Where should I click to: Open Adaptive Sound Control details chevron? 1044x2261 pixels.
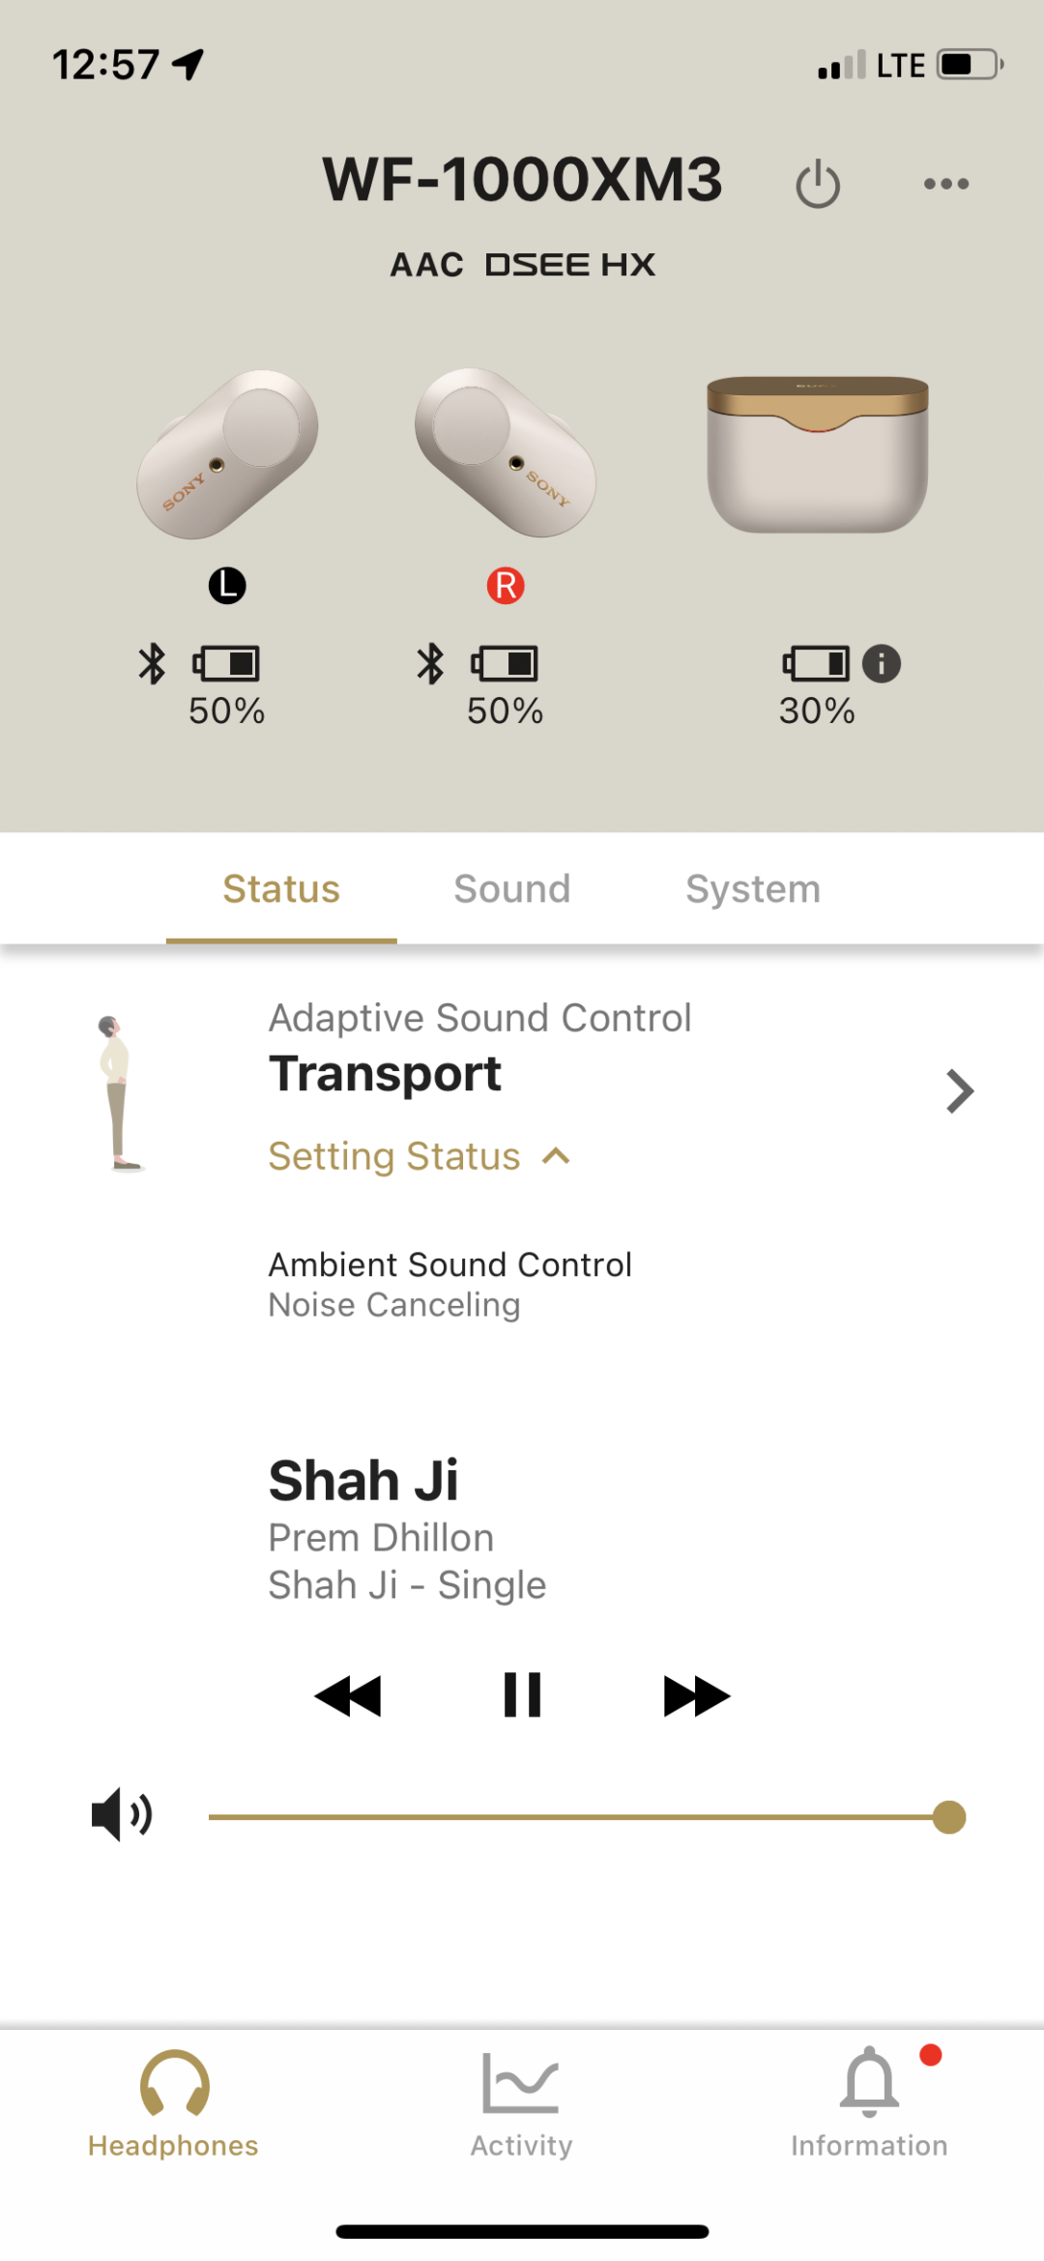[x=959, y=1091]
